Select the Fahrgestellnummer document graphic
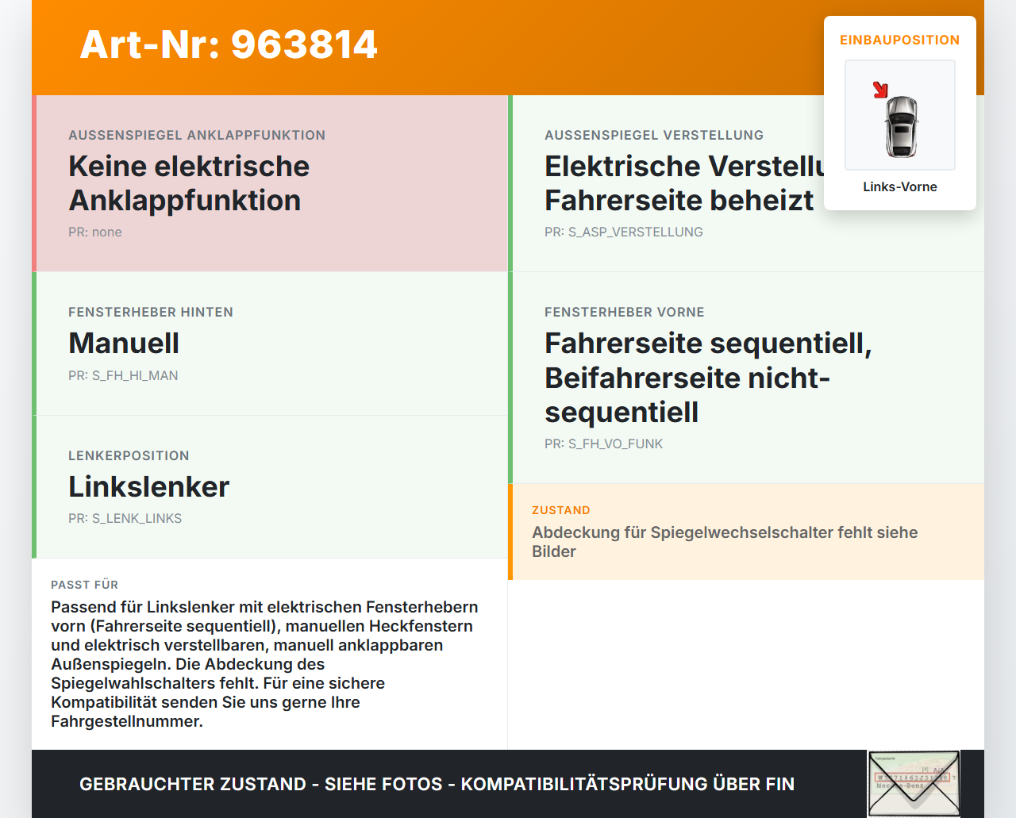The height and width of the screenshot is (818, 1016). 914,783
